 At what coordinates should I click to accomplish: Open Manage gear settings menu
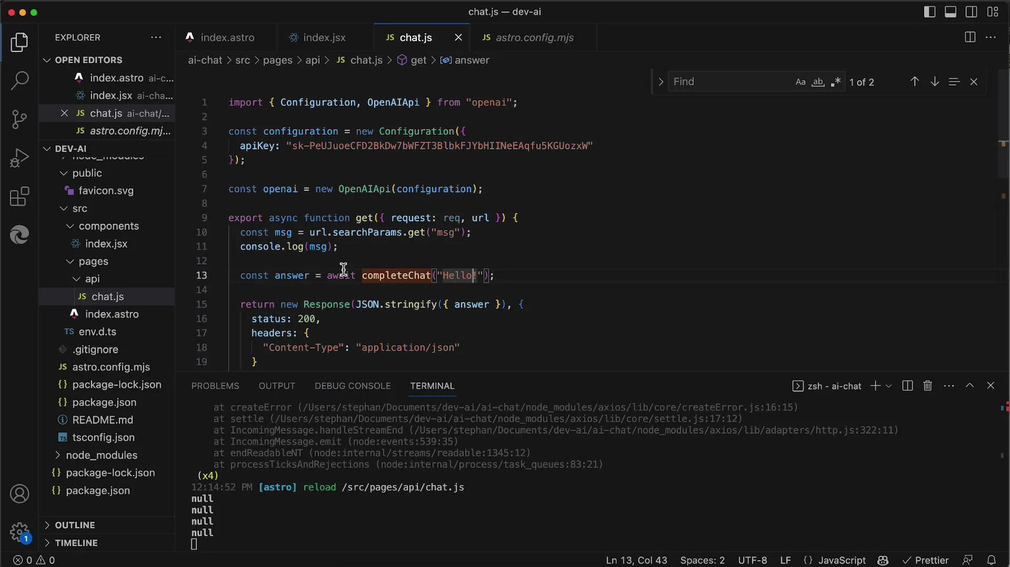[x=19, y=532]
